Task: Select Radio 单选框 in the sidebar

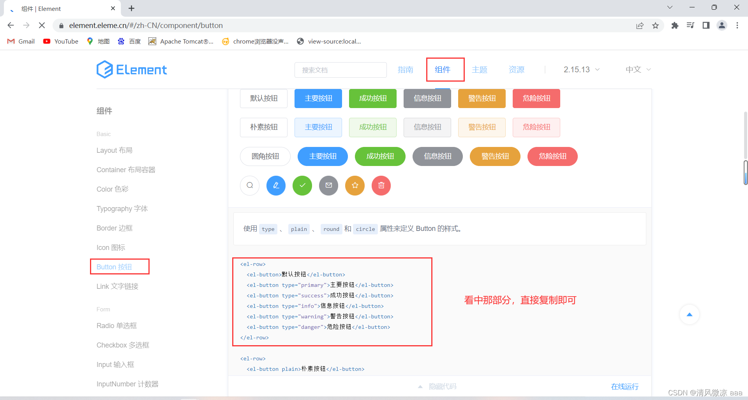Action: (116, 326)
